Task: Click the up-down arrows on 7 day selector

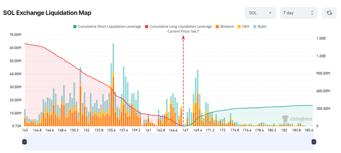Action: click(312, 13)
